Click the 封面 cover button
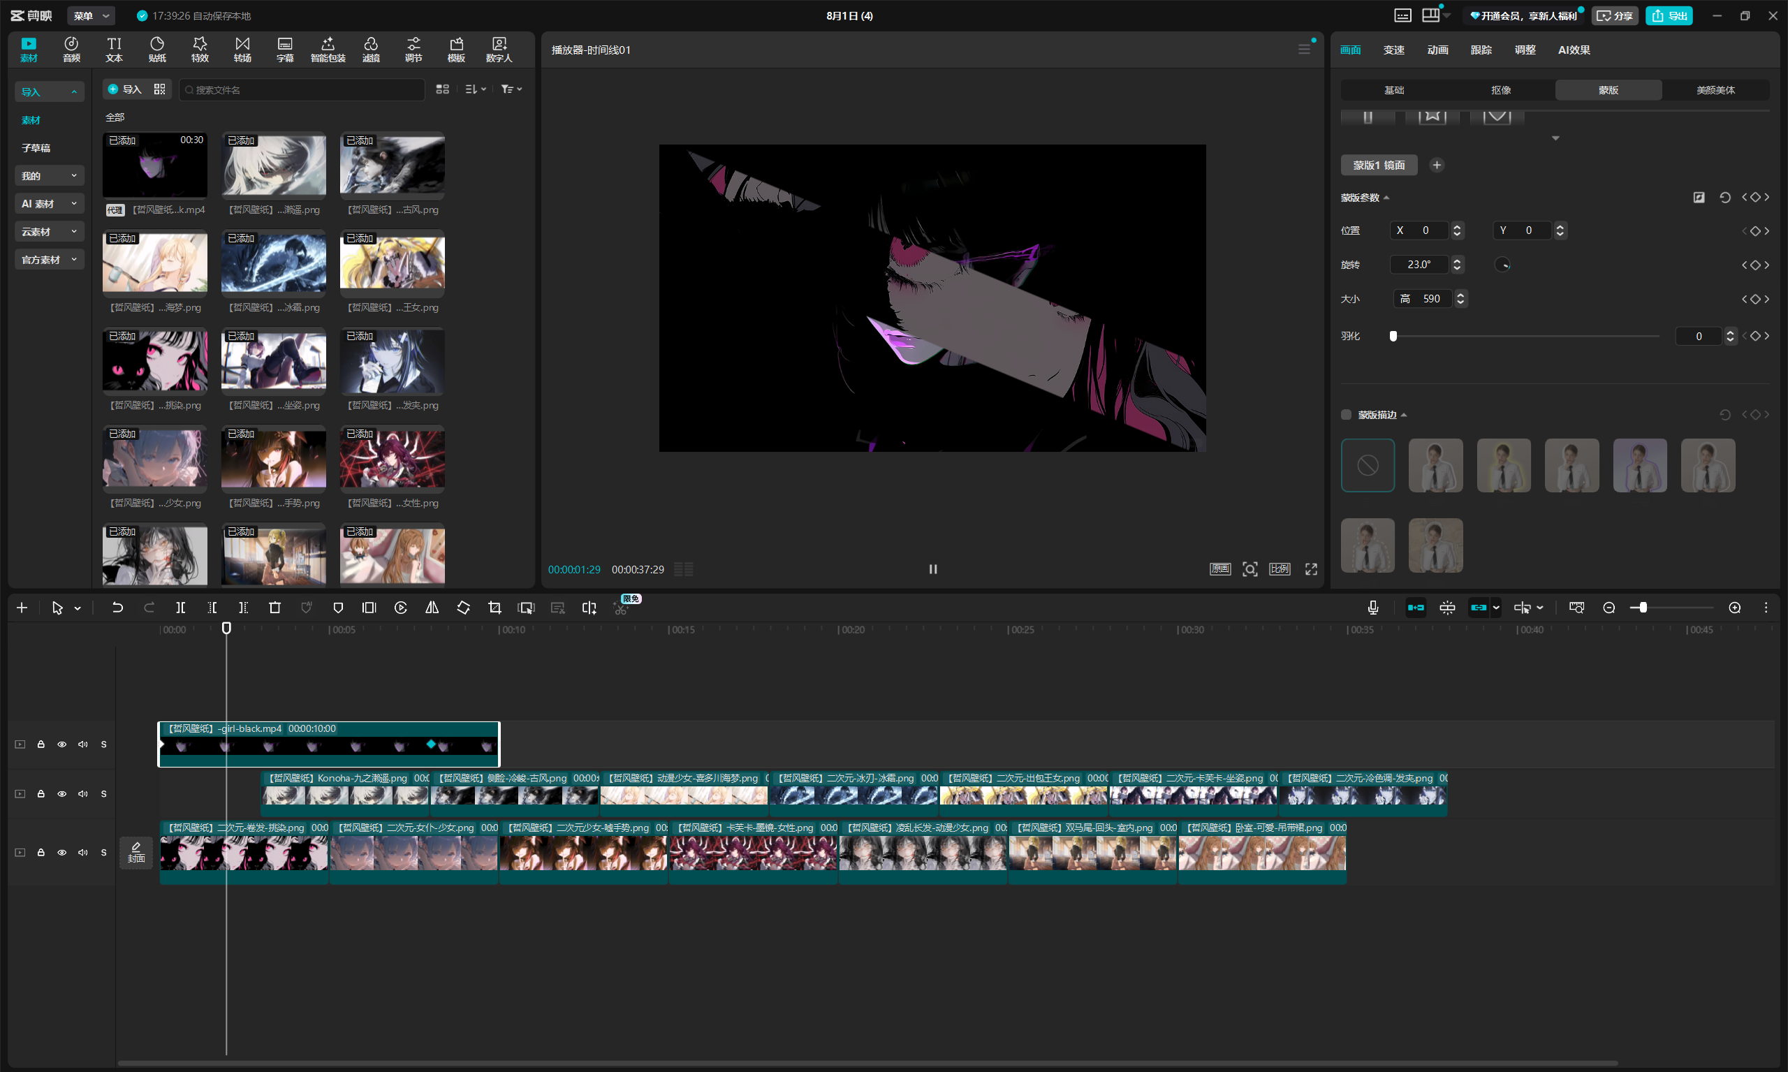The height and width of the screenshot is (1072, 1788). click(x=135, y=853)
